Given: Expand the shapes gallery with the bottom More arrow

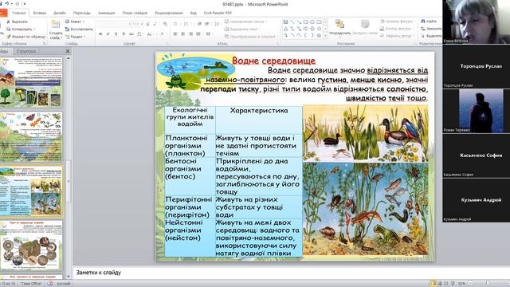Looking at the screenshot, I should pos(325,36).
